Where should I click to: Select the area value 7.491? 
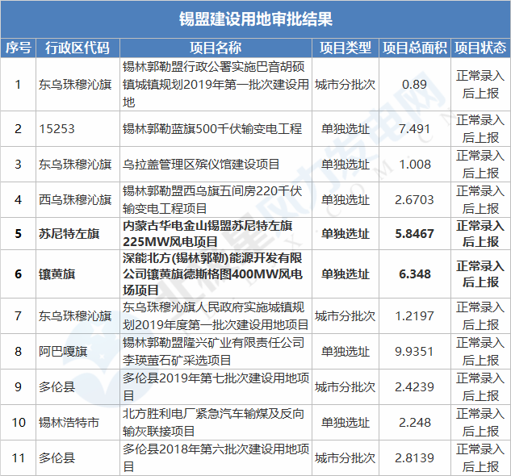click(414, 129)
